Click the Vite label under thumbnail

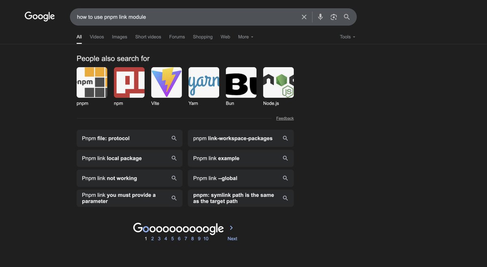pos(155,103)
